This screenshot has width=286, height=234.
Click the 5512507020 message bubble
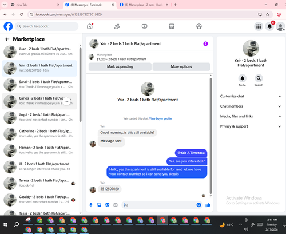(x=110, y=189)
